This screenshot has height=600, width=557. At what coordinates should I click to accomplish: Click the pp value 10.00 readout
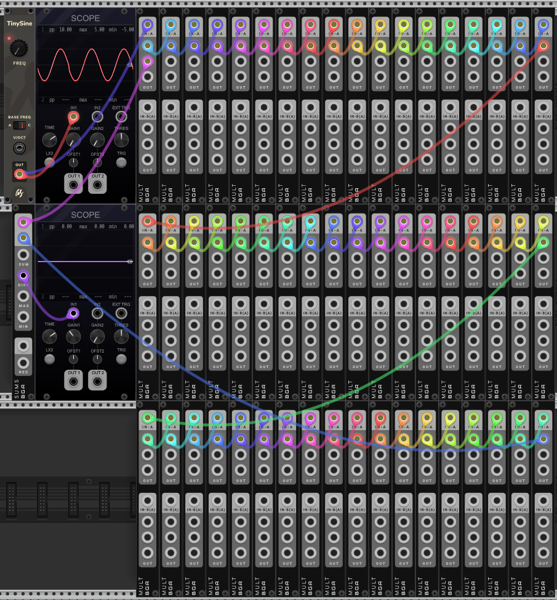65,30
